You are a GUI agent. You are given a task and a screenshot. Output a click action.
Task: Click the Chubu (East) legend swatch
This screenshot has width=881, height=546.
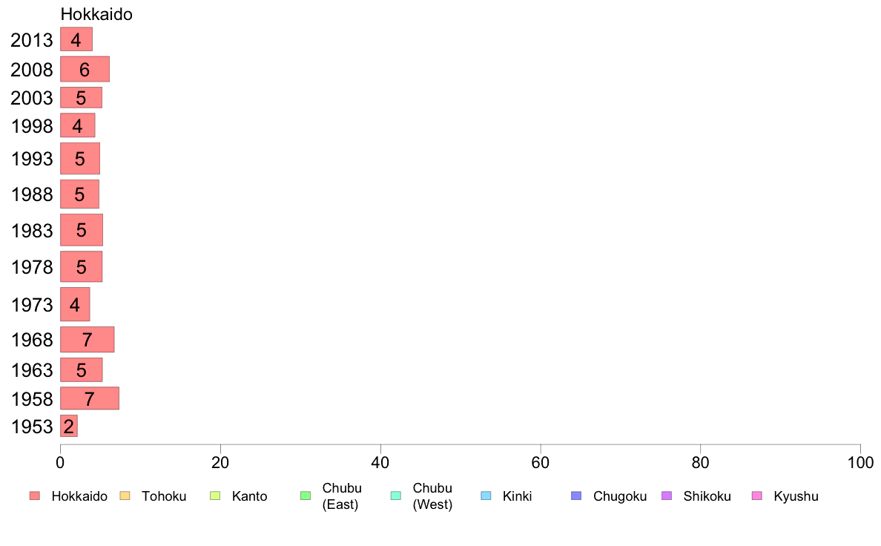[x=306, y=496]
